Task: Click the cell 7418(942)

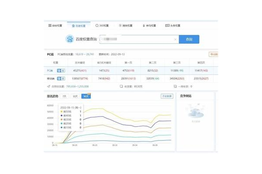Action: 104,78
